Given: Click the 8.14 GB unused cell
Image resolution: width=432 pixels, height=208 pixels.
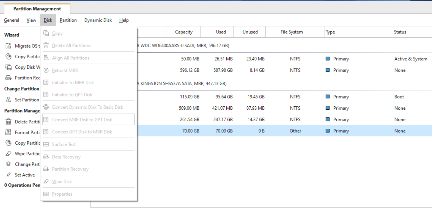Looking at the screenshot, I should click(257, 70).
